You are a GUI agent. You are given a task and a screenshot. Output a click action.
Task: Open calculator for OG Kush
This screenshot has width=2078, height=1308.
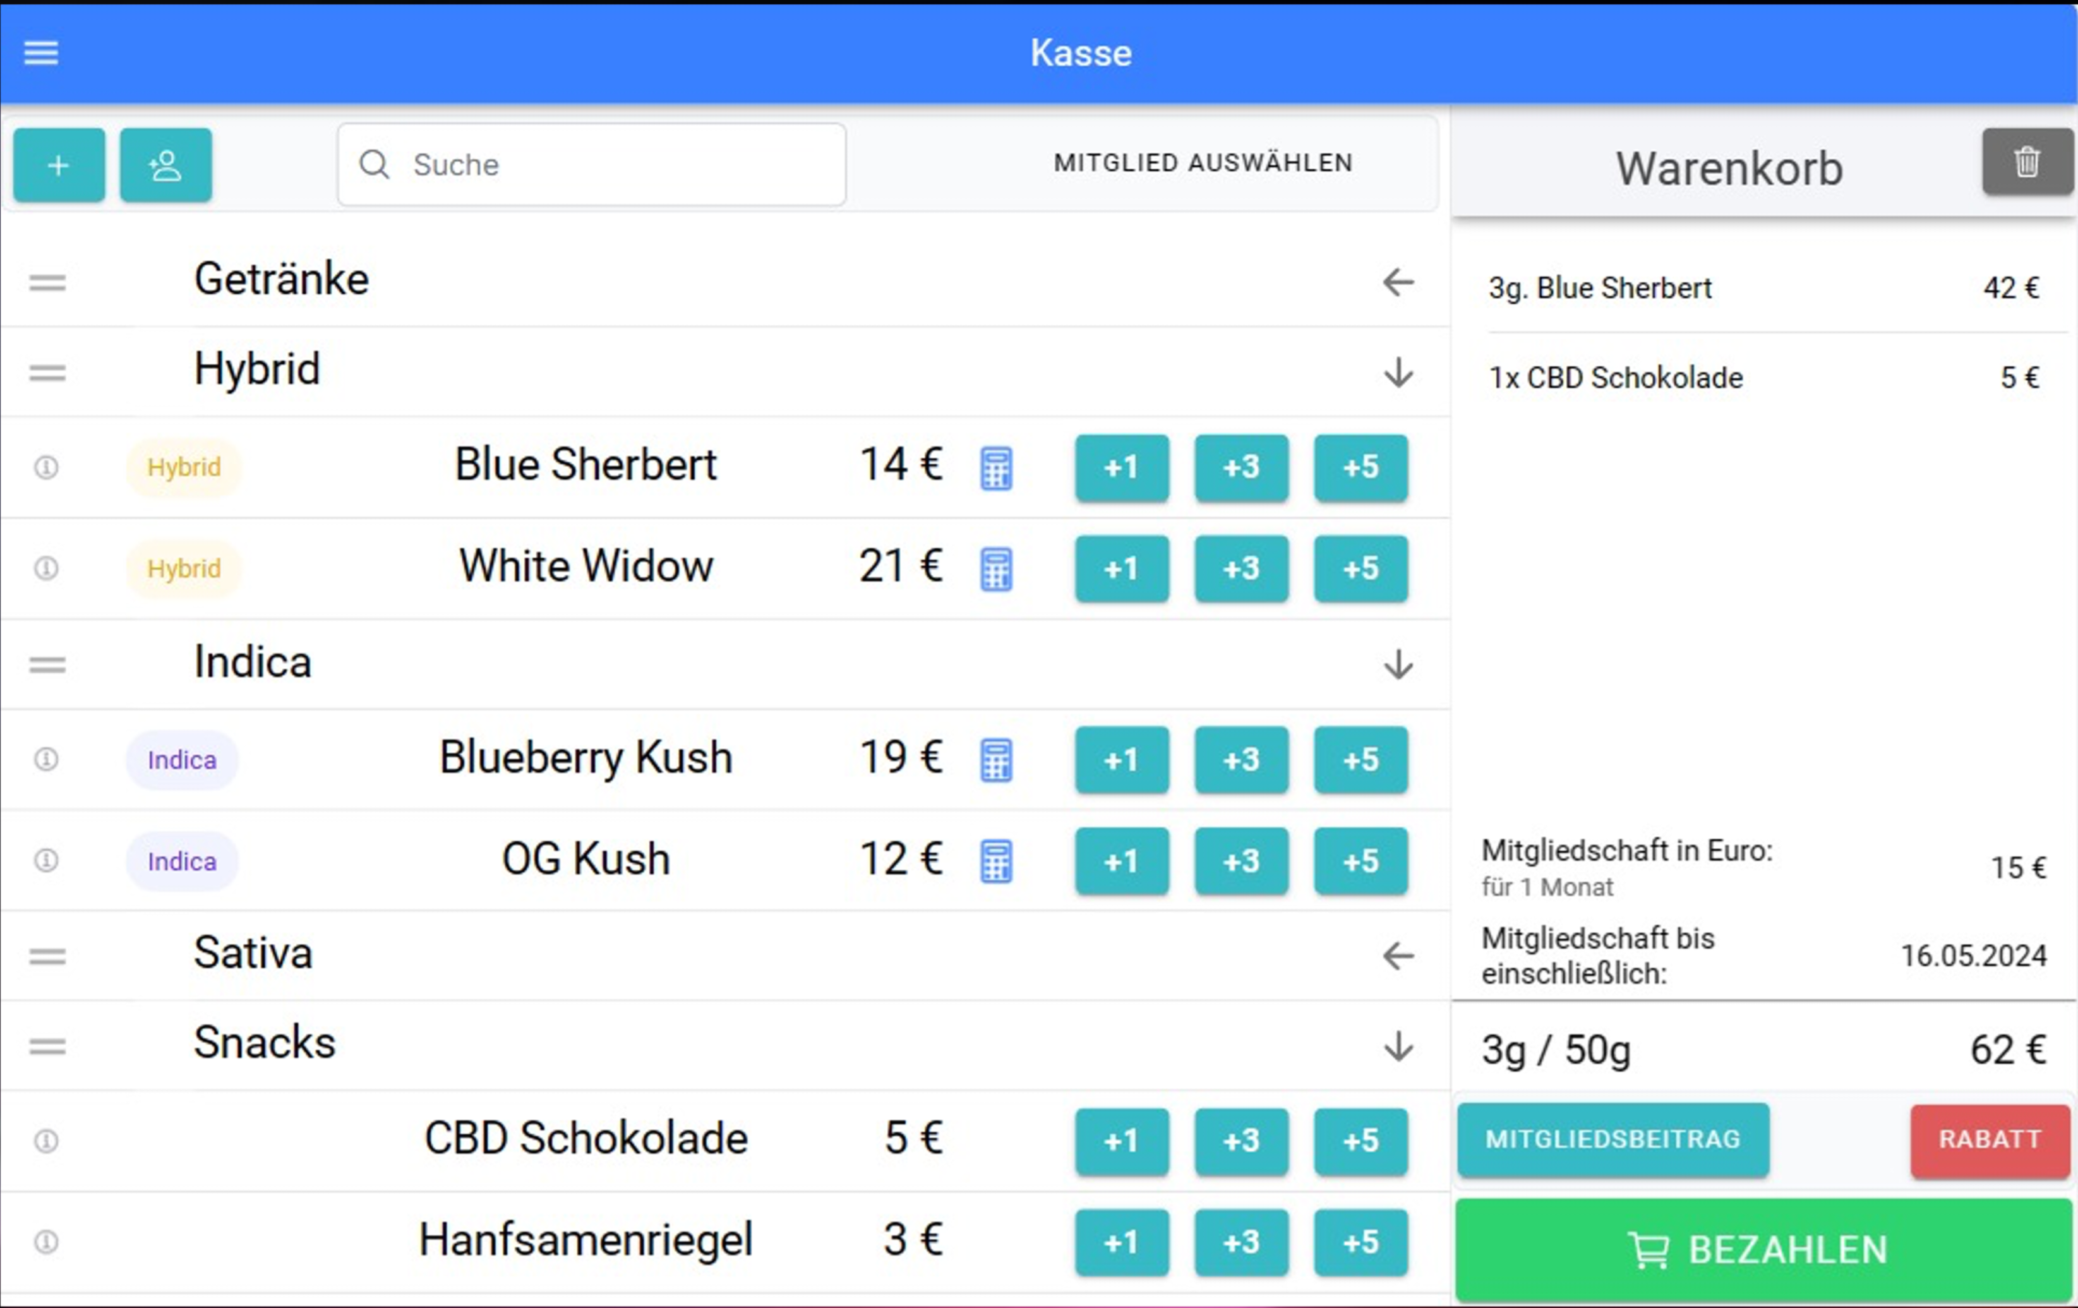(996, 861)
